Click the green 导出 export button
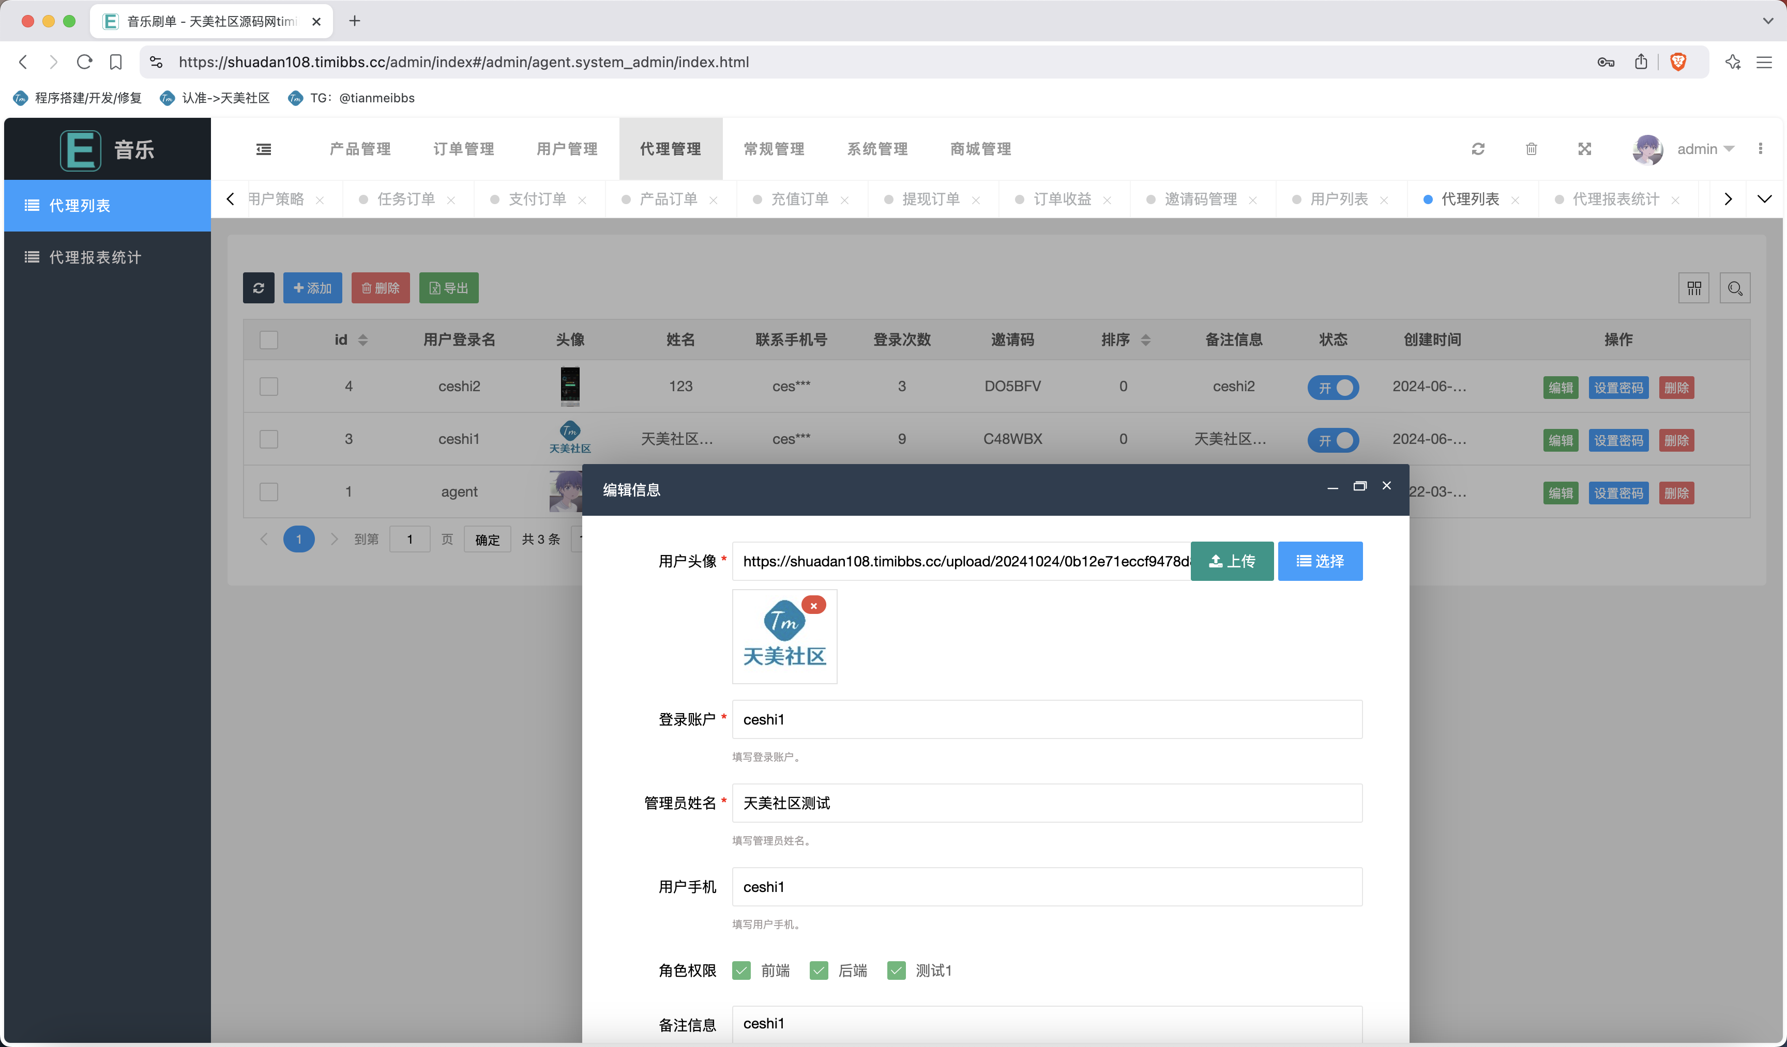The height and width of the screenshot is (1047, 1787). point(449,288)
